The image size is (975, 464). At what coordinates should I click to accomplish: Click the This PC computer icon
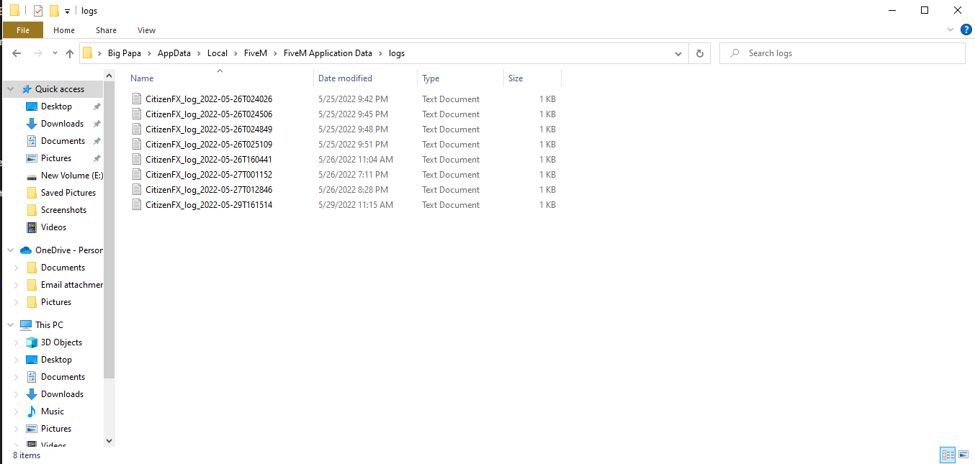pos(26,325)
